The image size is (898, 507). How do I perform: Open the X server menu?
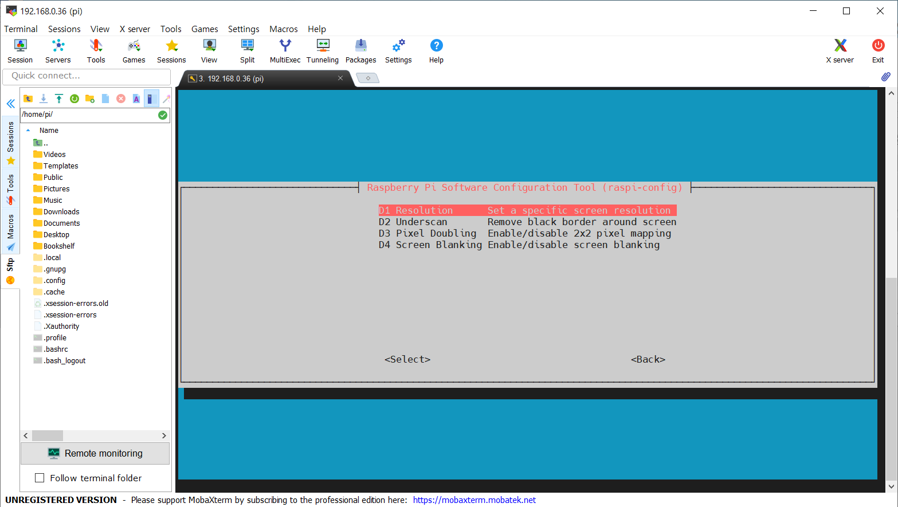pyautogui.click(x=135, y=29)
